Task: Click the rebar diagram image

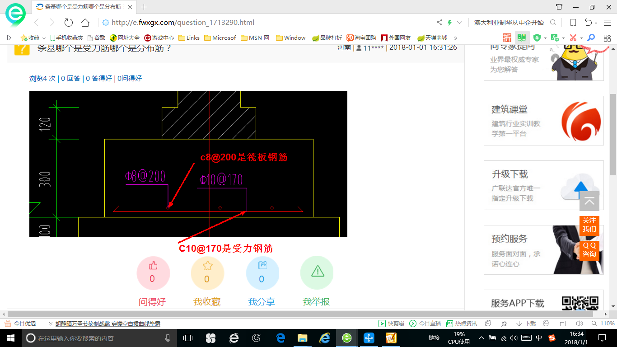Action: click(188, 164)
